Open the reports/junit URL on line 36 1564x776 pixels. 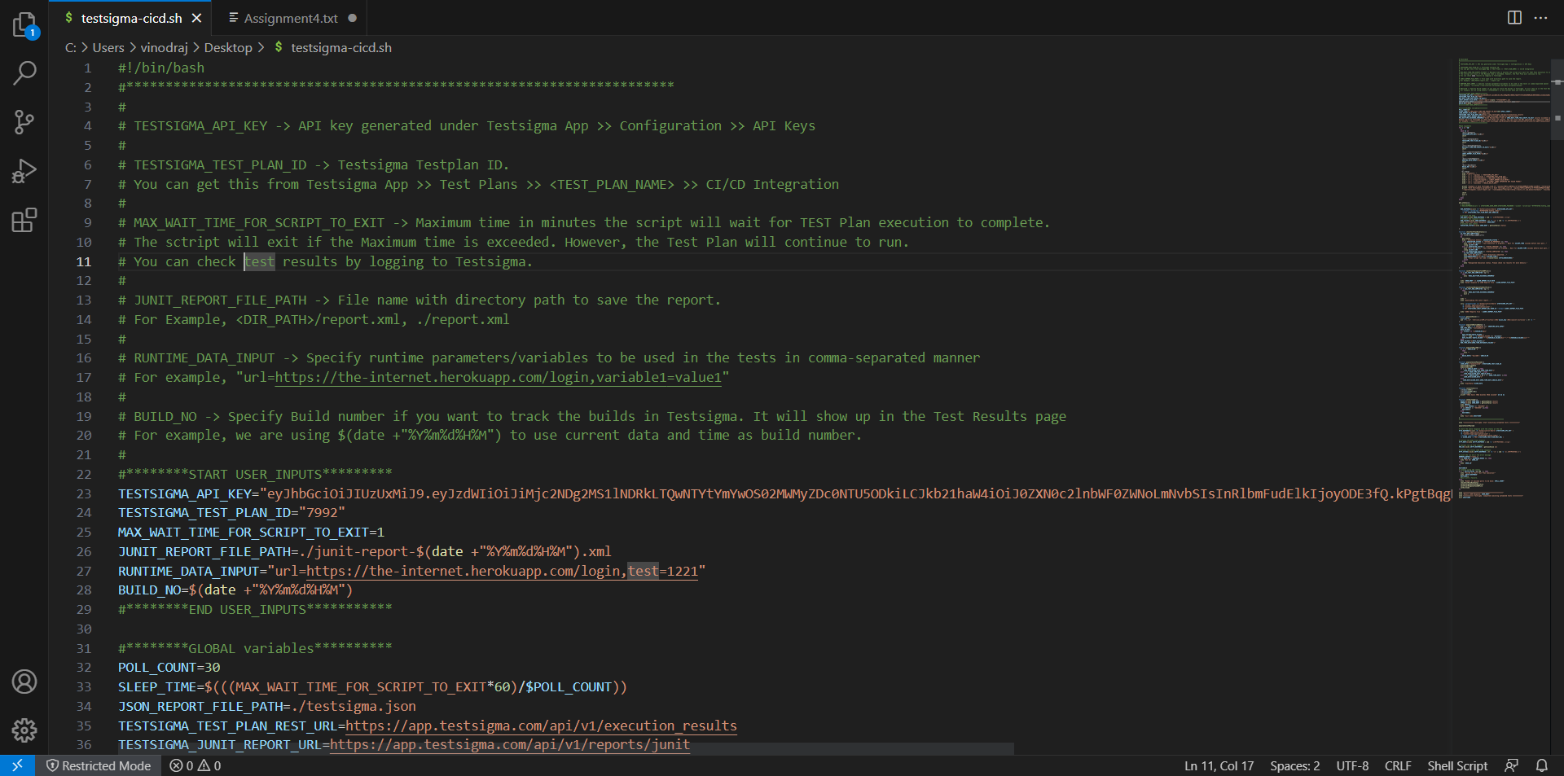point(510,744)
